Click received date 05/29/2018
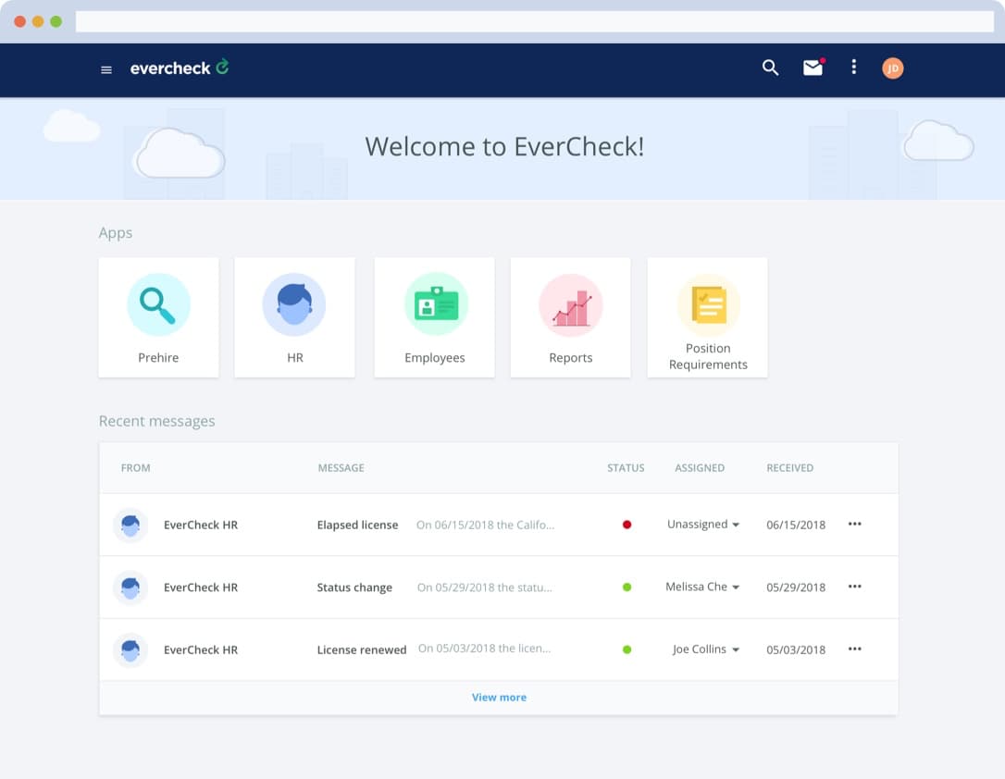 coord(796,587)
